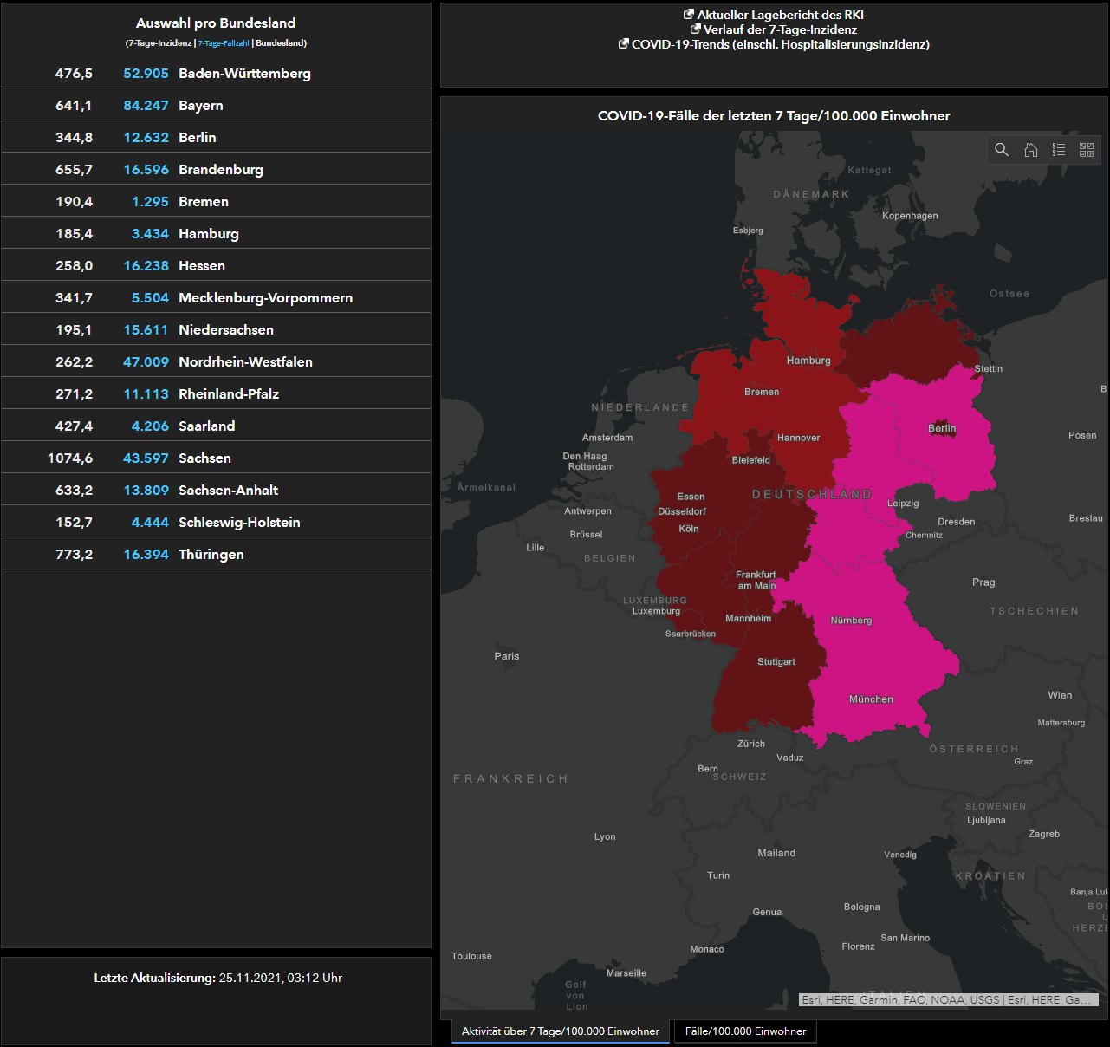Click external link icon beside Aktueller Lagebericht

(689, 14)
